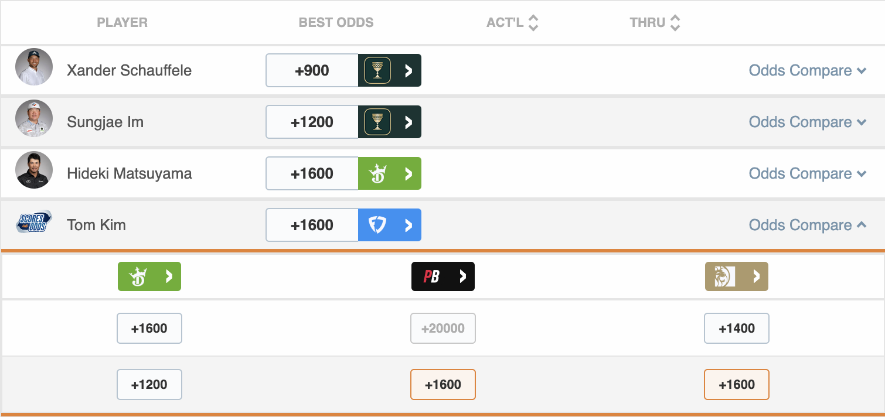Open the gold BetMGM lion icon

click(x=737, y=276)
